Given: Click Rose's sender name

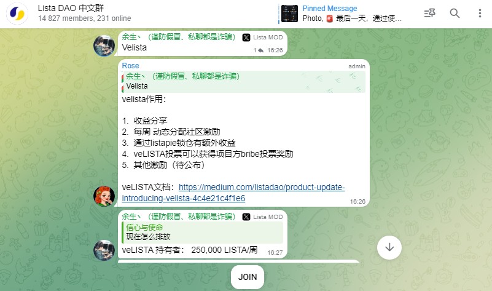Looking at the screenshot, I should 130,66.
